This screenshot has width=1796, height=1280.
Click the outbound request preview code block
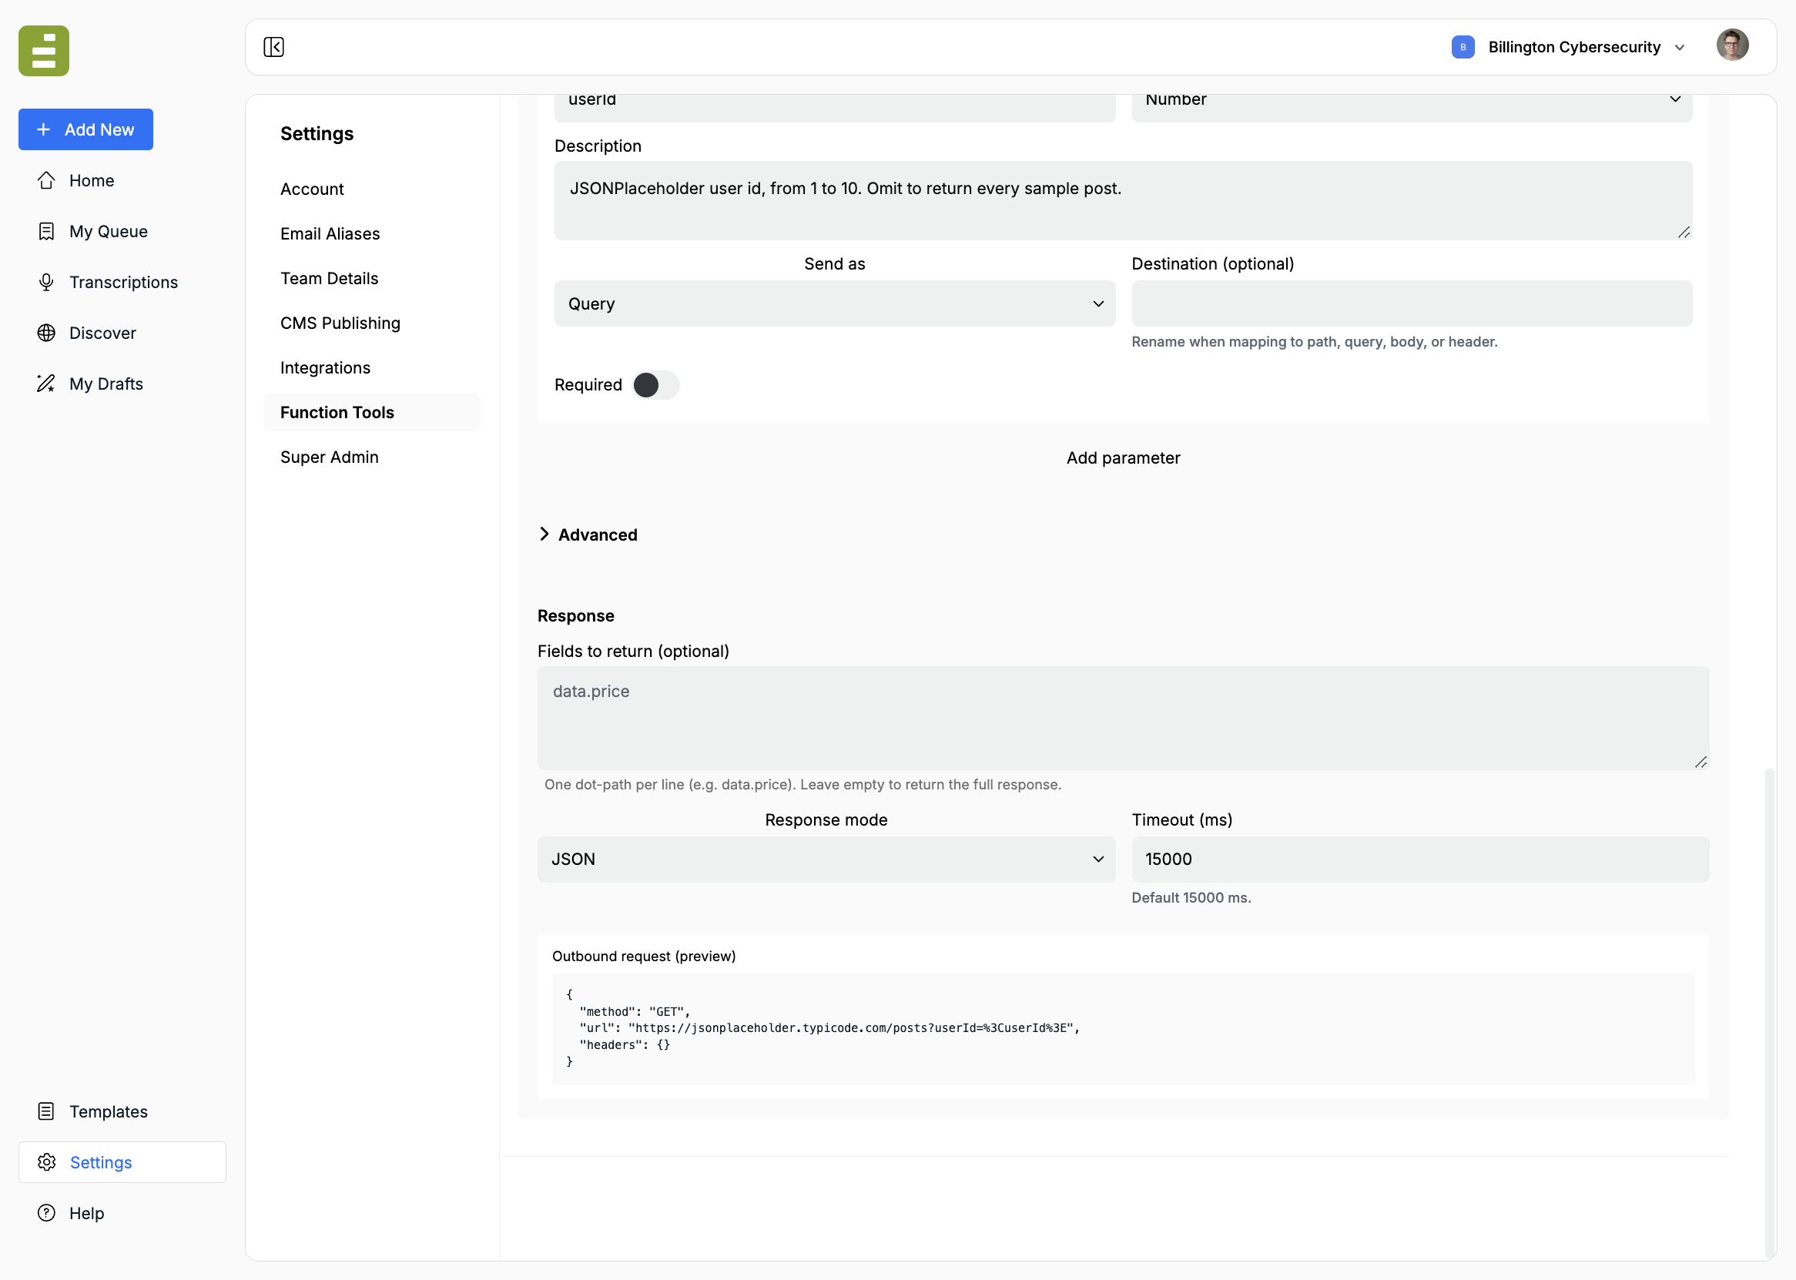point(1123,1029)
